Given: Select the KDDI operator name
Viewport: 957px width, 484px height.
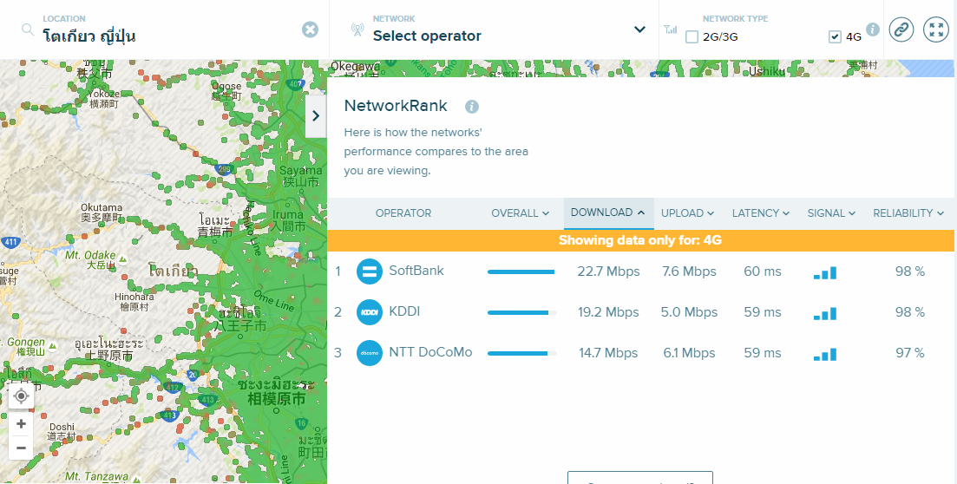Looking at the screenshot, I should point(404,311).
